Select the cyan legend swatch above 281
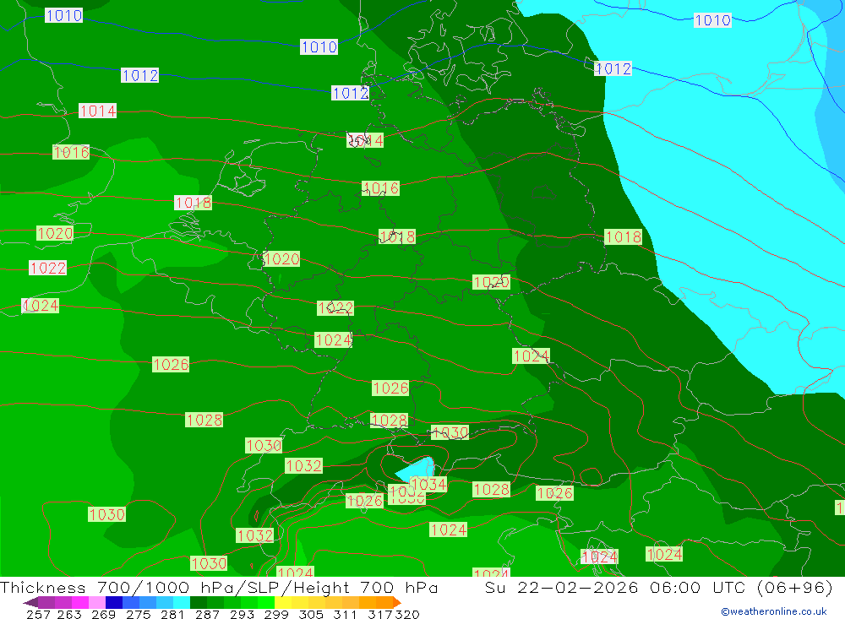The image size is (845, 619). click(x=181, y=602)
